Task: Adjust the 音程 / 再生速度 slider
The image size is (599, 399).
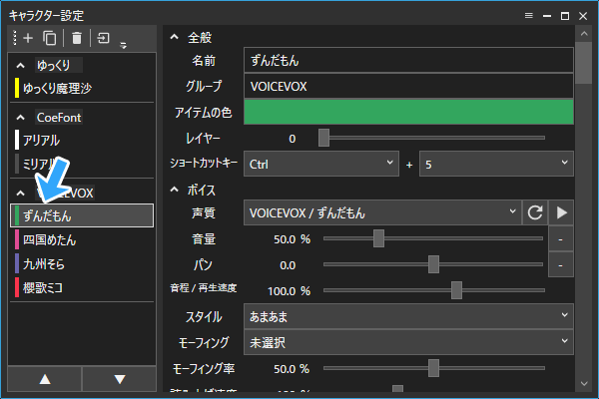Action: (x=434, y=290)
